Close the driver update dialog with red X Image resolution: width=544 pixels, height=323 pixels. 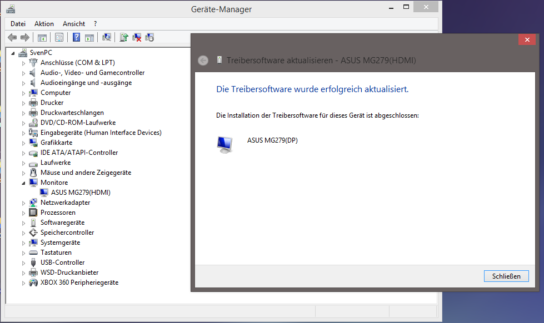[x=527, y=39]
